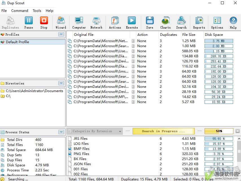The height and width of the screenshot is (181, 241).
Task: Launch the Wizard tool
Action: [61, 23]
